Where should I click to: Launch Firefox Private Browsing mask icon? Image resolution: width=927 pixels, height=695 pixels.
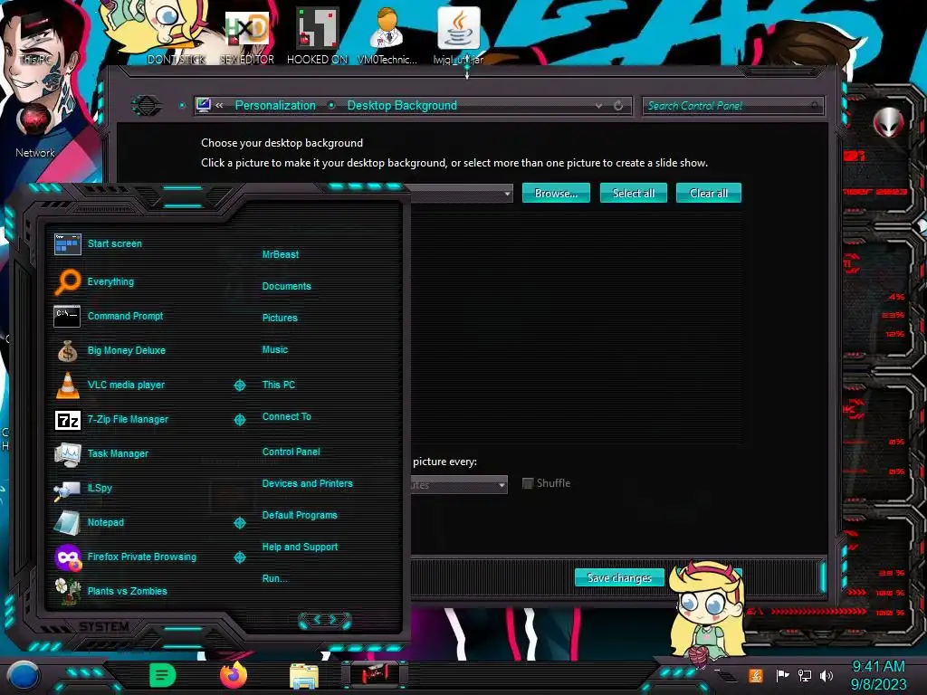pyautogui.click(x=68, y=557)
